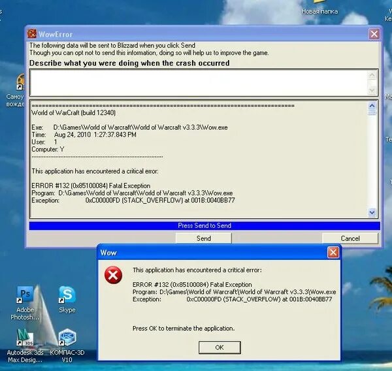The width and height of the screenshot is (392, 371).
Task: Click STACK_OVERFLOW exception line in Wow dialog
Action: [232, 299]
